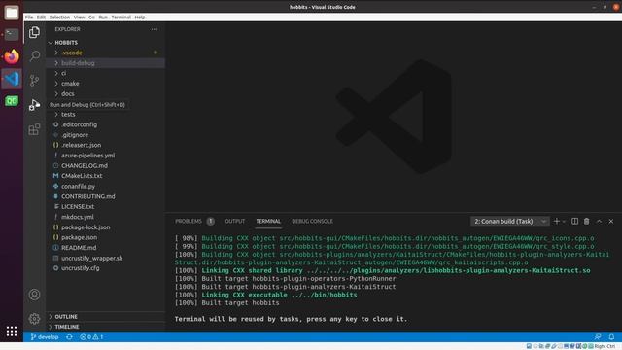Open package-lock.json file

pos(86,227)
